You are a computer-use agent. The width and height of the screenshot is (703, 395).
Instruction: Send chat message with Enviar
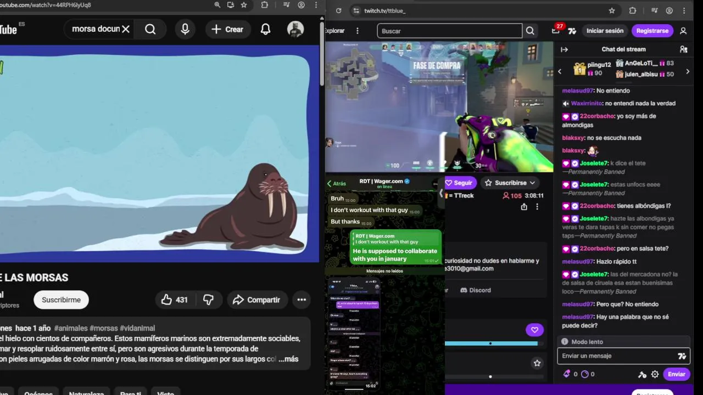tap(676, 374)
